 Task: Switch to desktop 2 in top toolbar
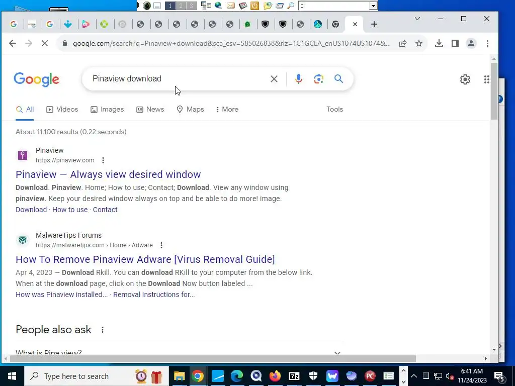pos(181,6)
